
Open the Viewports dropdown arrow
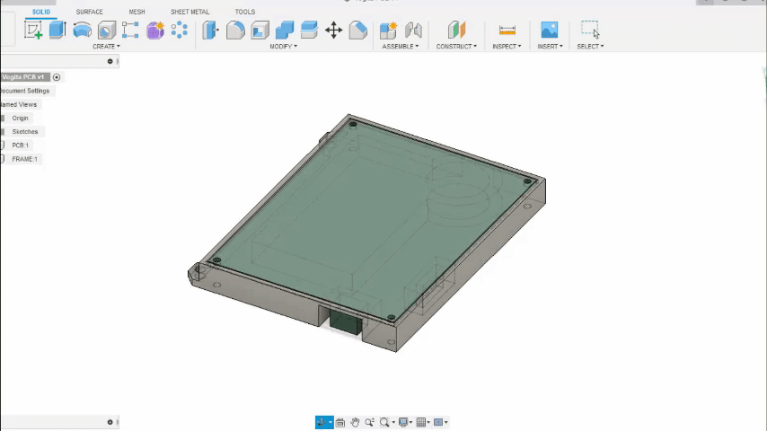(x=446, y=422)
